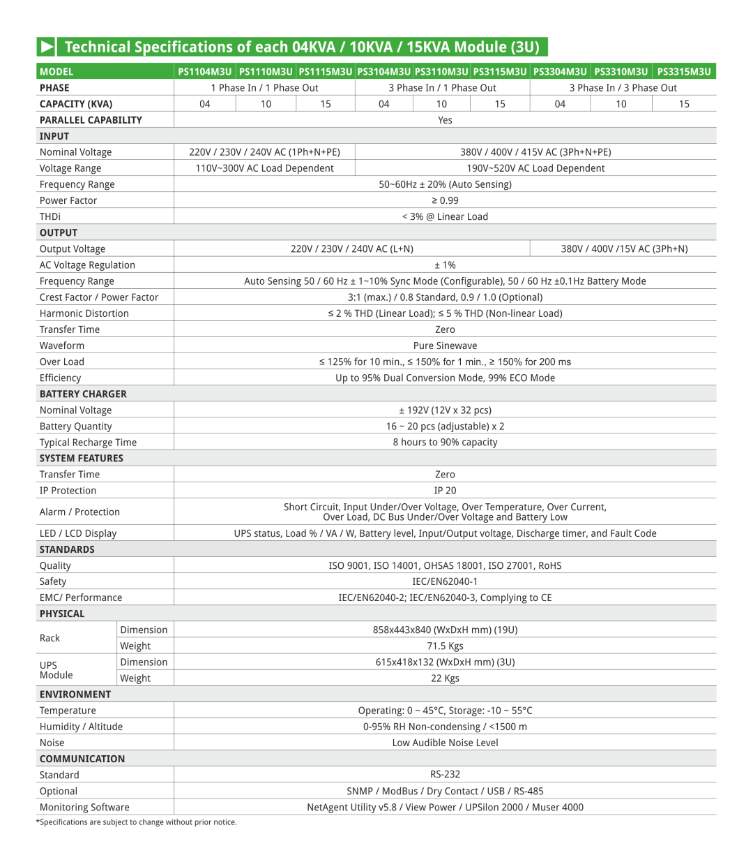The image size is (753, 862).
Task: Select the PS1110M3U model header
Action: pos(266,72)
